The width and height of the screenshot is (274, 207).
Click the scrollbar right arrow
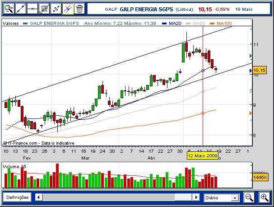(196, 198)
